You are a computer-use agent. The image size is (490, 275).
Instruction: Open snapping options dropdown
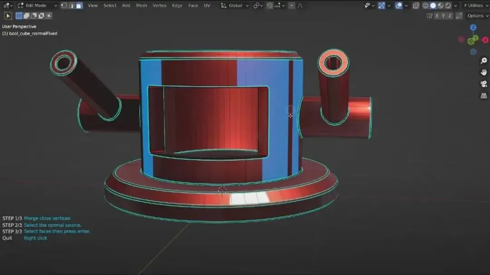coord(279,5)
